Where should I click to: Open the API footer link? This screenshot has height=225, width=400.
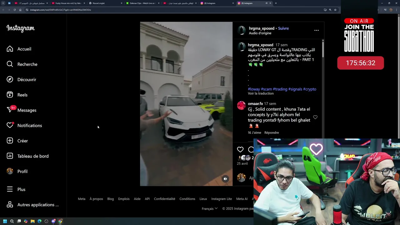147,199
